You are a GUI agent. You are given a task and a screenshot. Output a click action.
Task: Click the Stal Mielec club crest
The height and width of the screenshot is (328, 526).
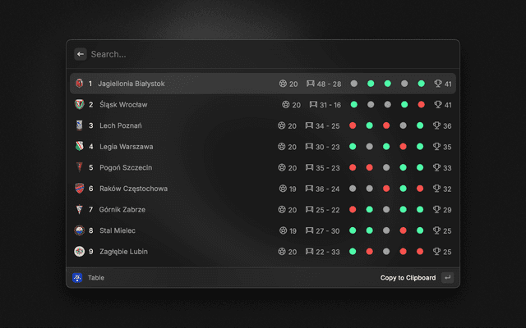click(x=79, y=230)
